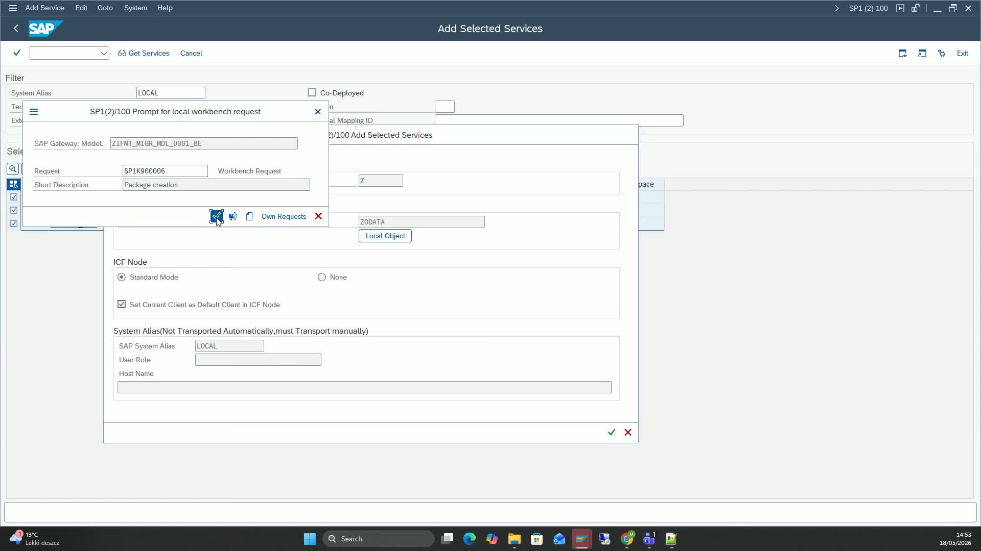Image resolution: width=981 pixels, height=551 pixels.
Task: Toggle the Co-Deployed checkbox
Action: [312, 93]
